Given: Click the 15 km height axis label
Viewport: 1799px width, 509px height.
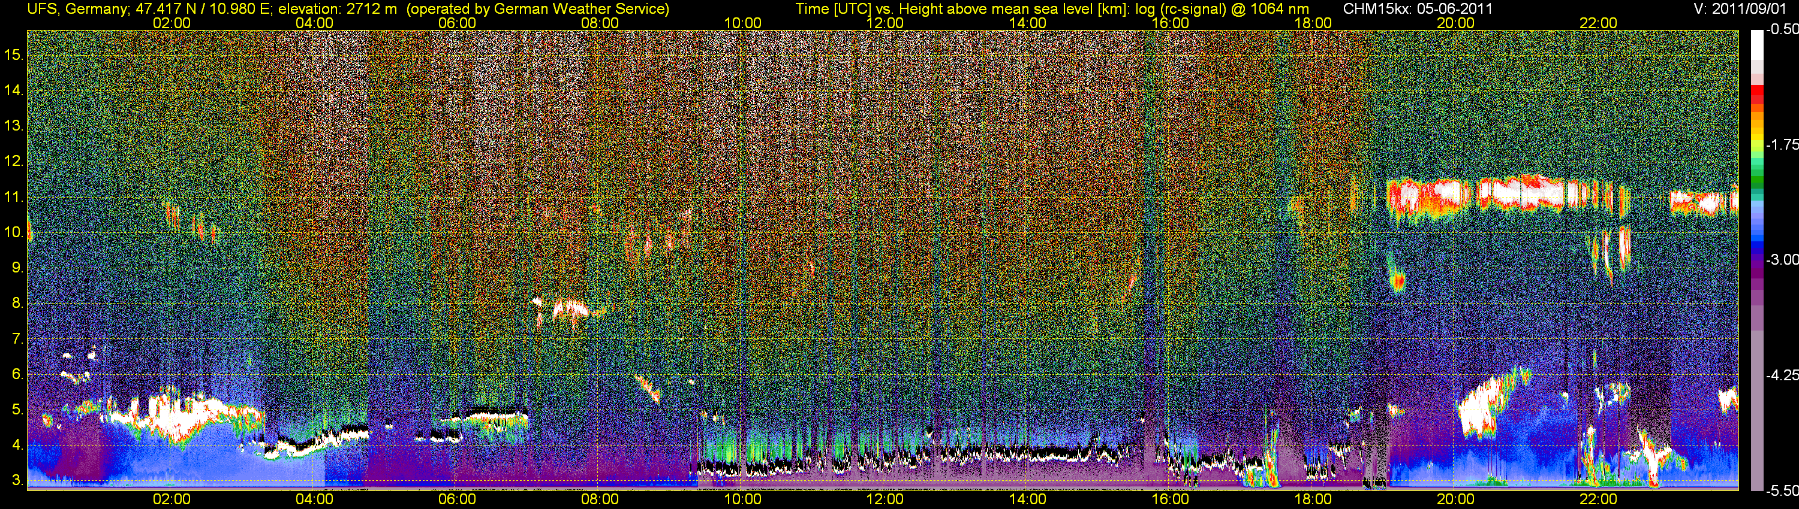Looking at the screenshot, I should [x=13, y=54].
